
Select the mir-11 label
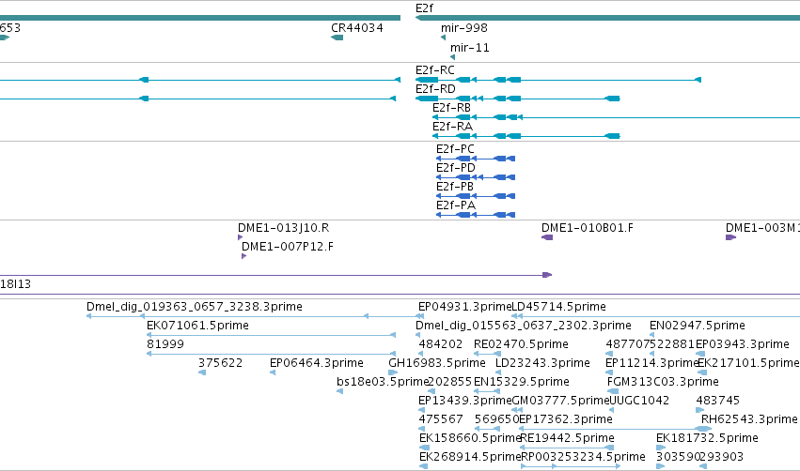pos(470,48)
